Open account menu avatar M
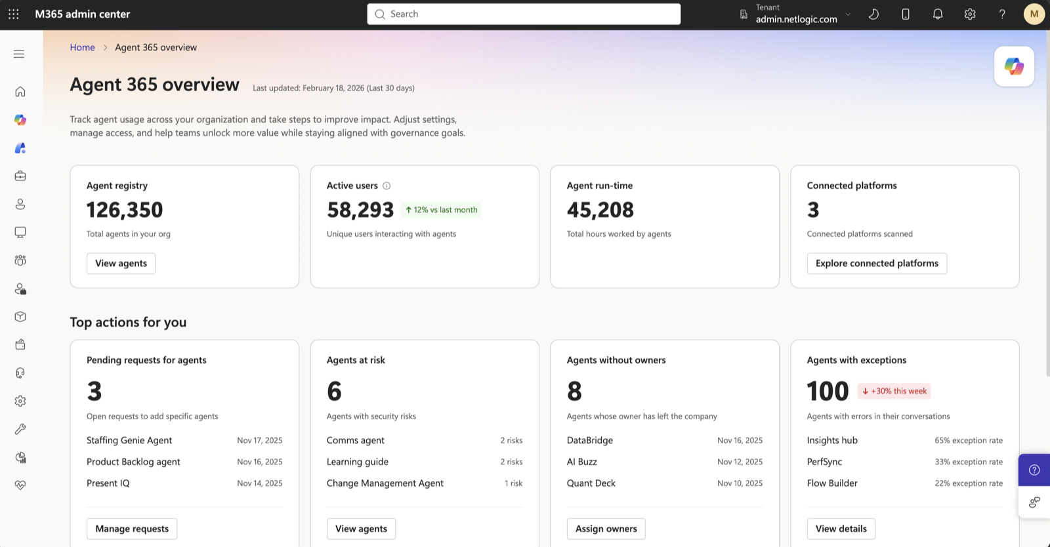 pyautogui.click(x=1034, y=14)
